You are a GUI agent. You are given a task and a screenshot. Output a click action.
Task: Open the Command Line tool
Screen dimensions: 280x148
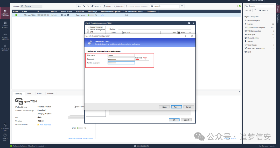click(5, 127)
